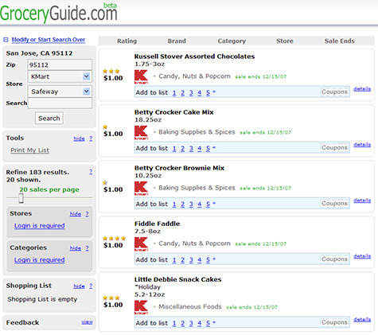Click the star rating for Russell Stover Chocolates
This screenshot has height=335, width=378.
pos(111,71)
